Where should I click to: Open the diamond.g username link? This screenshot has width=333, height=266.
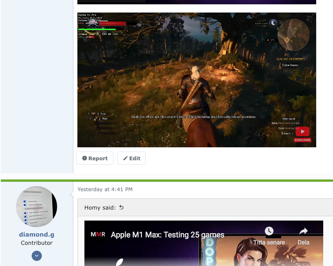click(36, 235)
